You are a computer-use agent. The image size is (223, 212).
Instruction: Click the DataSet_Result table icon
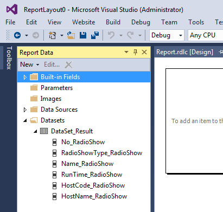click(x=44, y=131)
